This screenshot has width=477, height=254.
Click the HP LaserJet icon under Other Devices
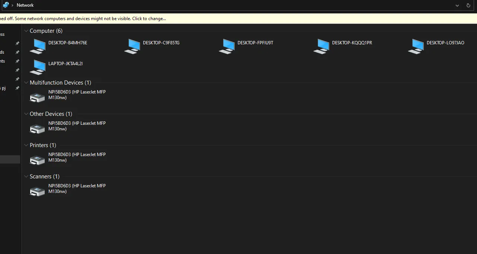[x=37, y=128]
